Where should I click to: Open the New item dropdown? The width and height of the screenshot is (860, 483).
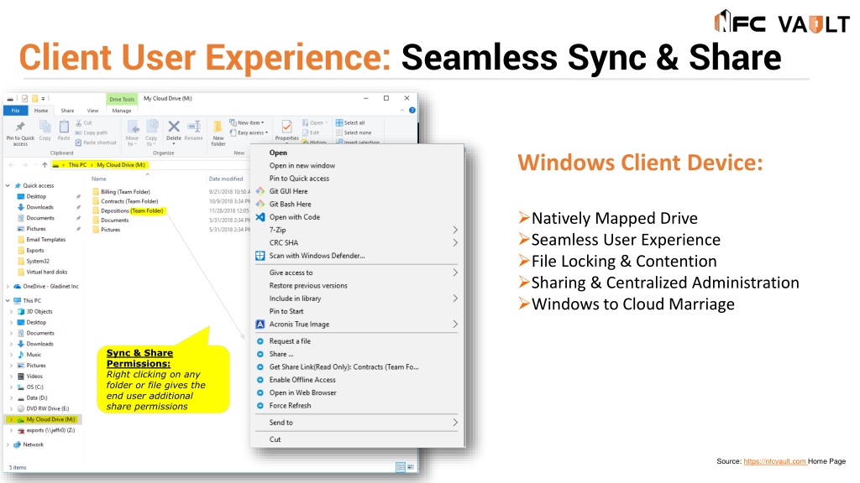[x=247, y=122]
